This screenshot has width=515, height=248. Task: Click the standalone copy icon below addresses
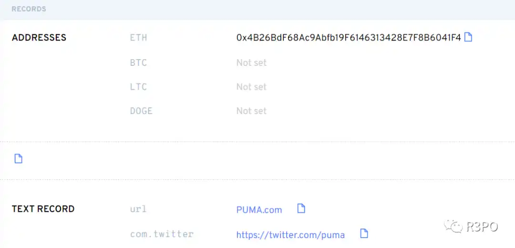click(19, 159)
